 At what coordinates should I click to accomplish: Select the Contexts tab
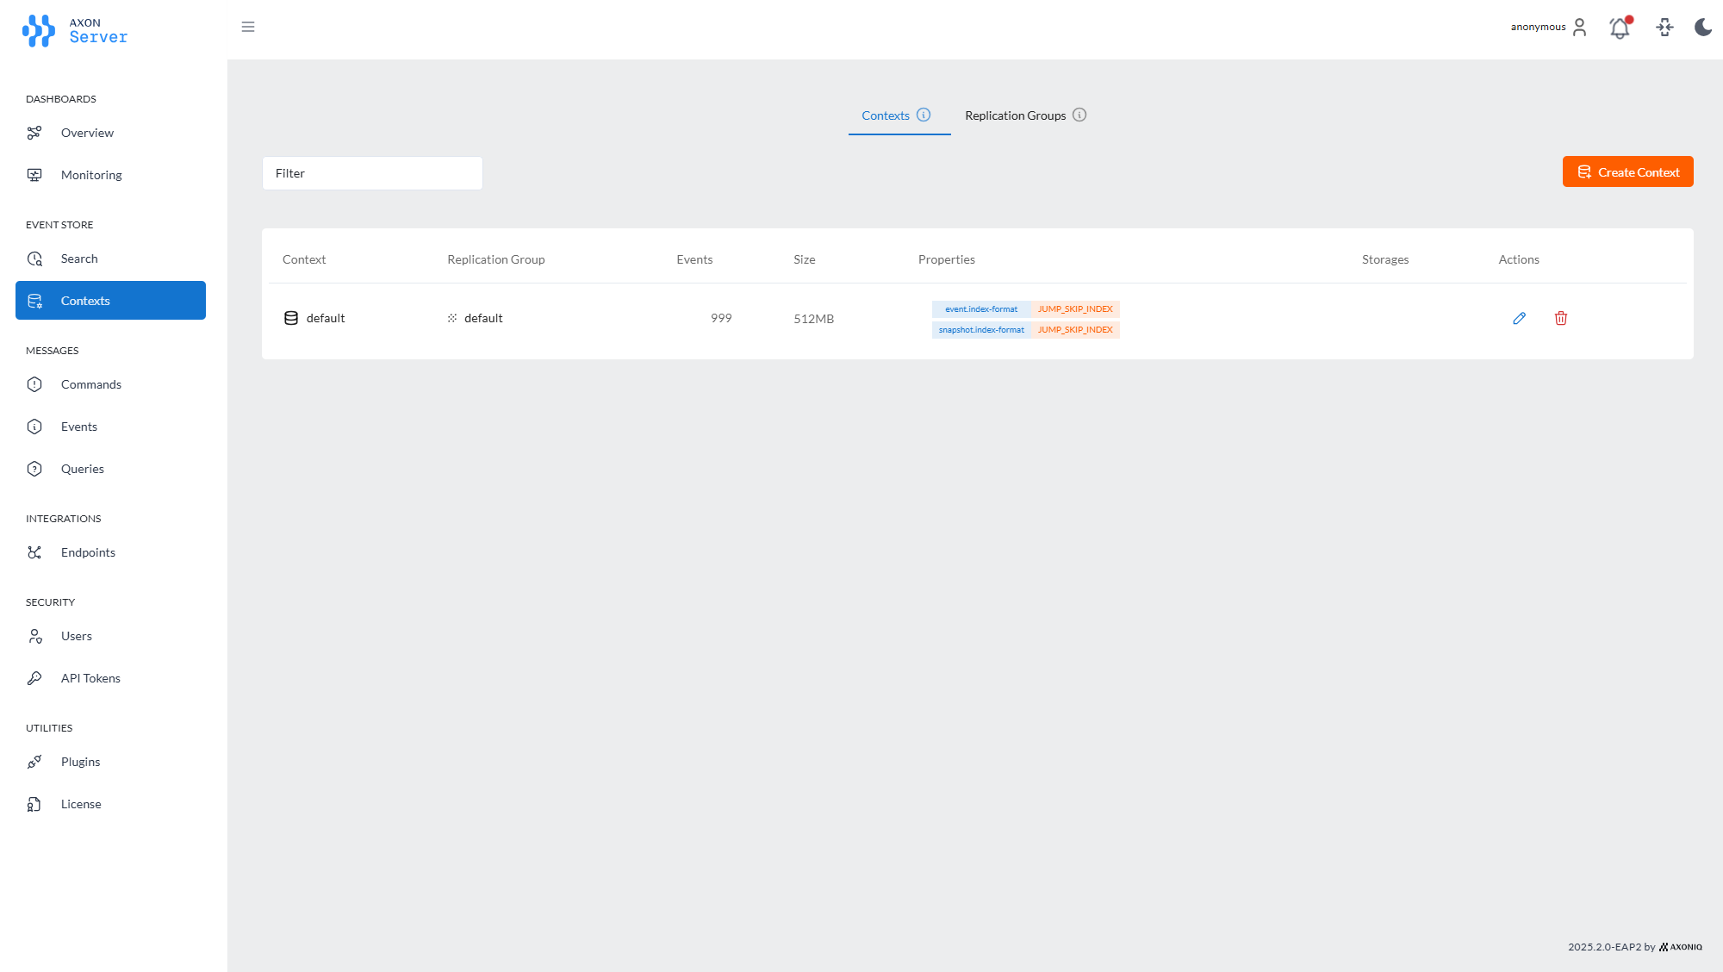tap(886, 115)
